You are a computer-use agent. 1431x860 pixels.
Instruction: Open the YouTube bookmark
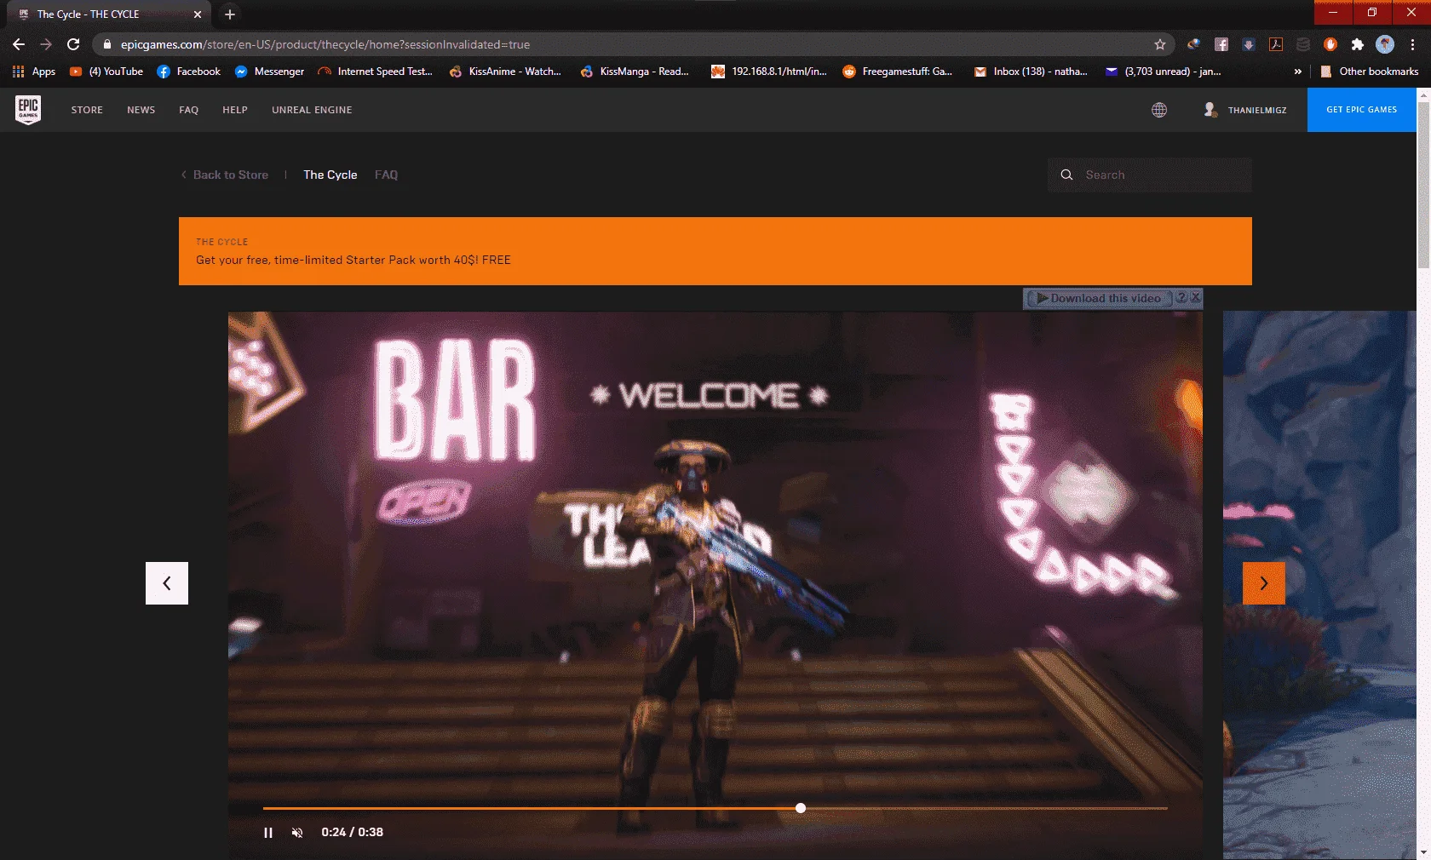click(106, 72)
